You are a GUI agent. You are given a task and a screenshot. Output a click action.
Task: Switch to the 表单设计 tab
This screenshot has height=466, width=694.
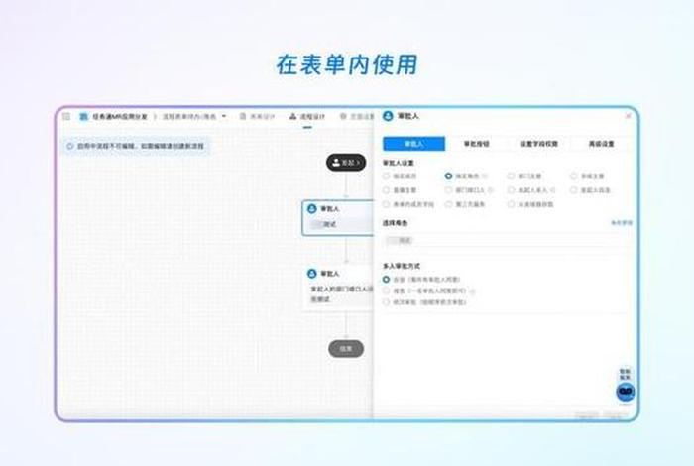[x=257, y=116]
